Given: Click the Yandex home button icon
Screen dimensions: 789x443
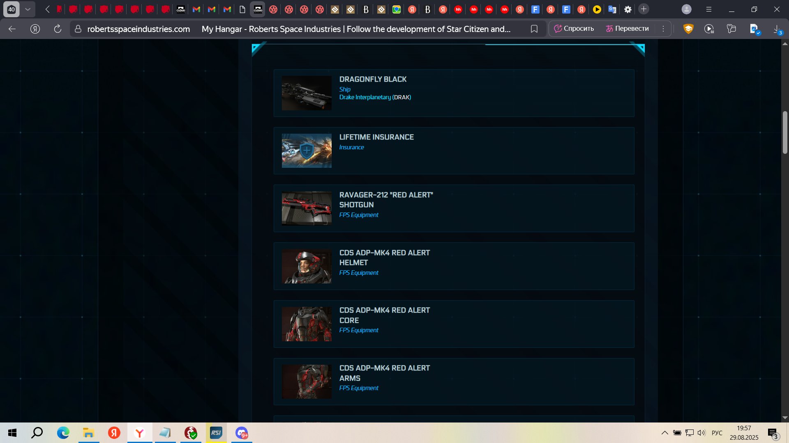Looking at the screenshot, I should point(35,29).
